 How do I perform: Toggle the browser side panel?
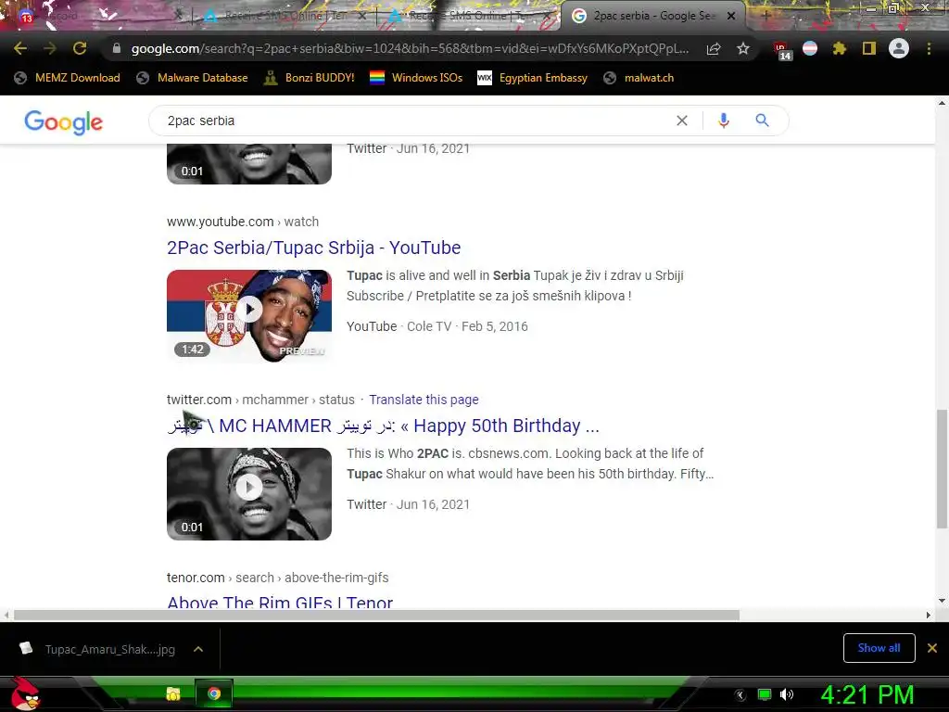pos(869,49)
